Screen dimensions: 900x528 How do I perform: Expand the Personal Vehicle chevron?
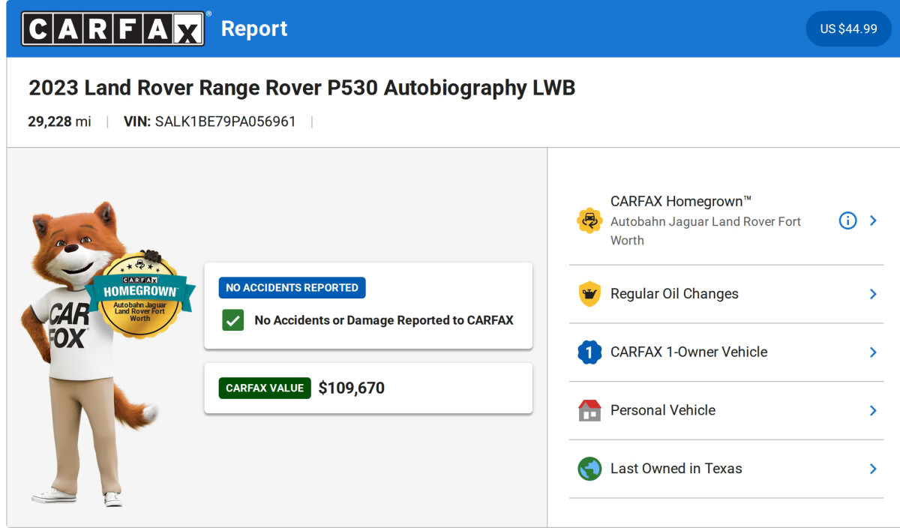coord(873,410)
